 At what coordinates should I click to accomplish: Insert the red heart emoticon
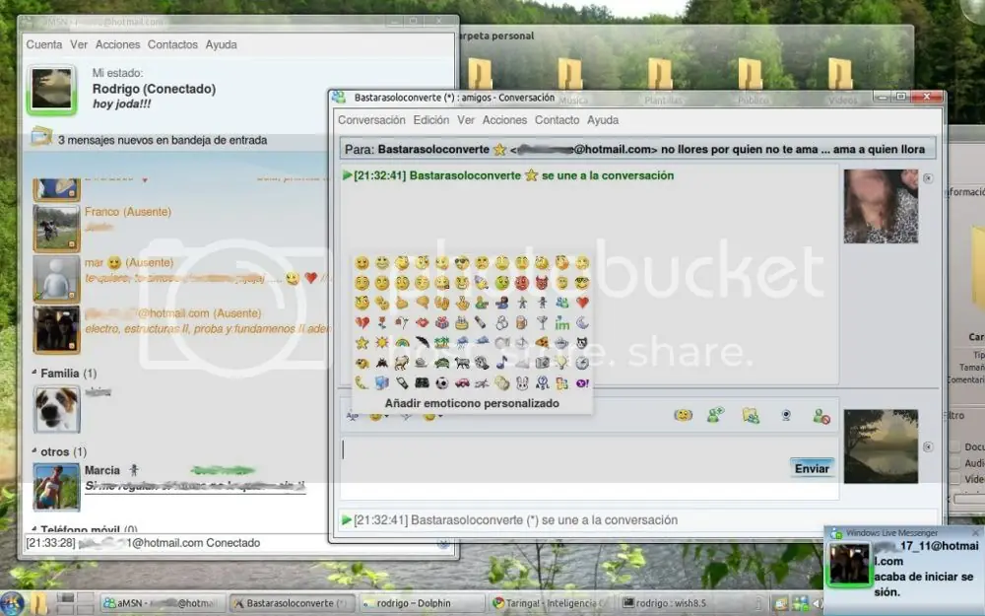[582, 303]
